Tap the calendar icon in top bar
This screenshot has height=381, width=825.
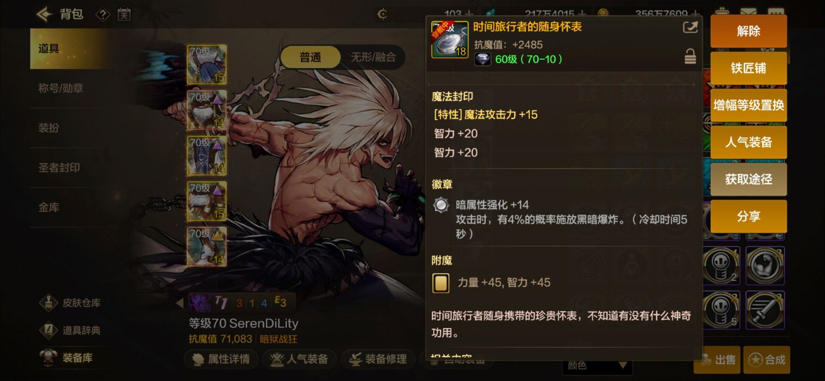124,15
